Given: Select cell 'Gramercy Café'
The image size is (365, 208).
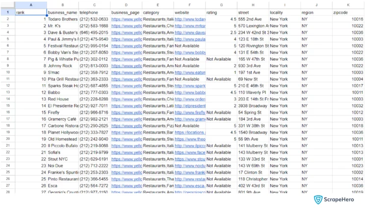Looking at the screenshot, I should (63, 119).
